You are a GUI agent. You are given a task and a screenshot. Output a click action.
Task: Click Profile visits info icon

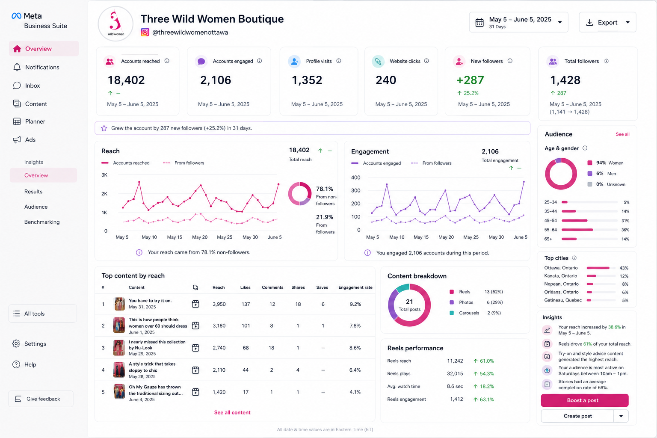pos(339,61)
